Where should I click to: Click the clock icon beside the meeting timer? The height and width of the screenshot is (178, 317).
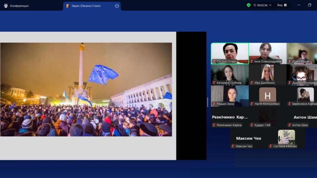pyautogui.click(x=255, y=5)
